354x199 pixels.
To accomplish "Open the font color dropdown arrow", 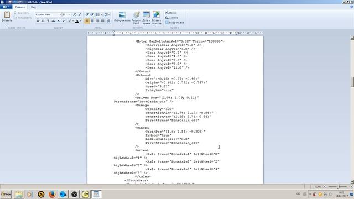I will [80, 21].
